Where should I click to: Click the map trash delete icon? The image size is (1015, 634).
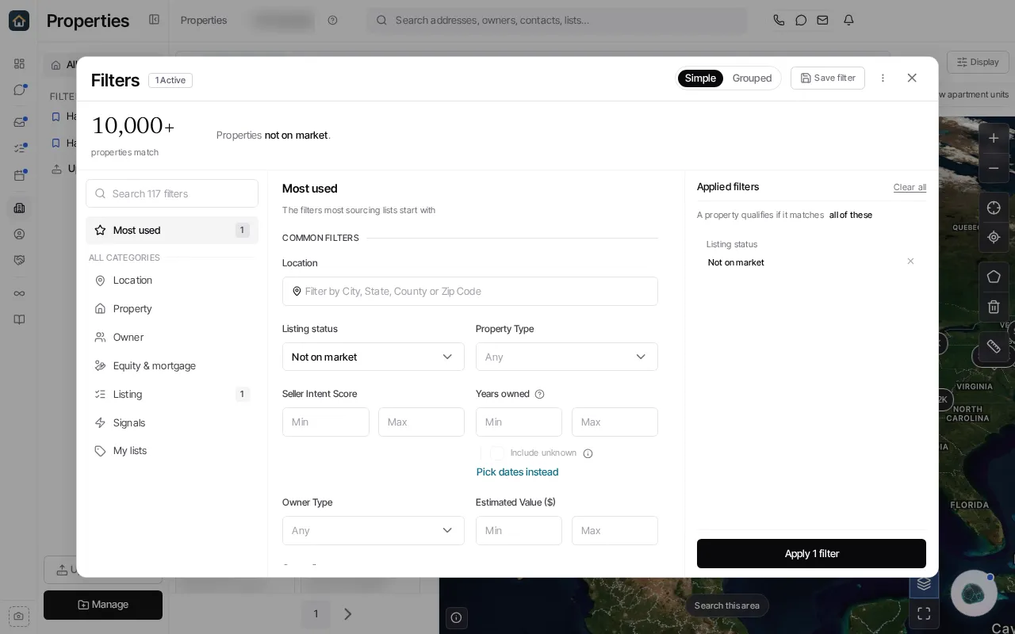pyautogui.click(x=994, y=307)
